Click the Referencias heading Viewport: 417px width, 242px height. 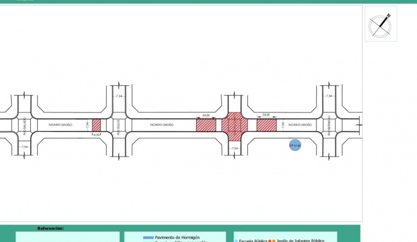[50, 228]
